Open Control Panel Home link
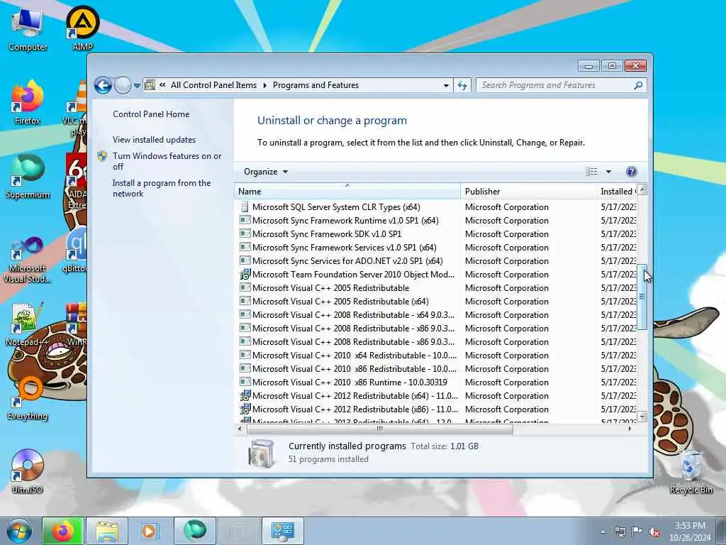Viewport: 726px width, 545px height. 151,114
